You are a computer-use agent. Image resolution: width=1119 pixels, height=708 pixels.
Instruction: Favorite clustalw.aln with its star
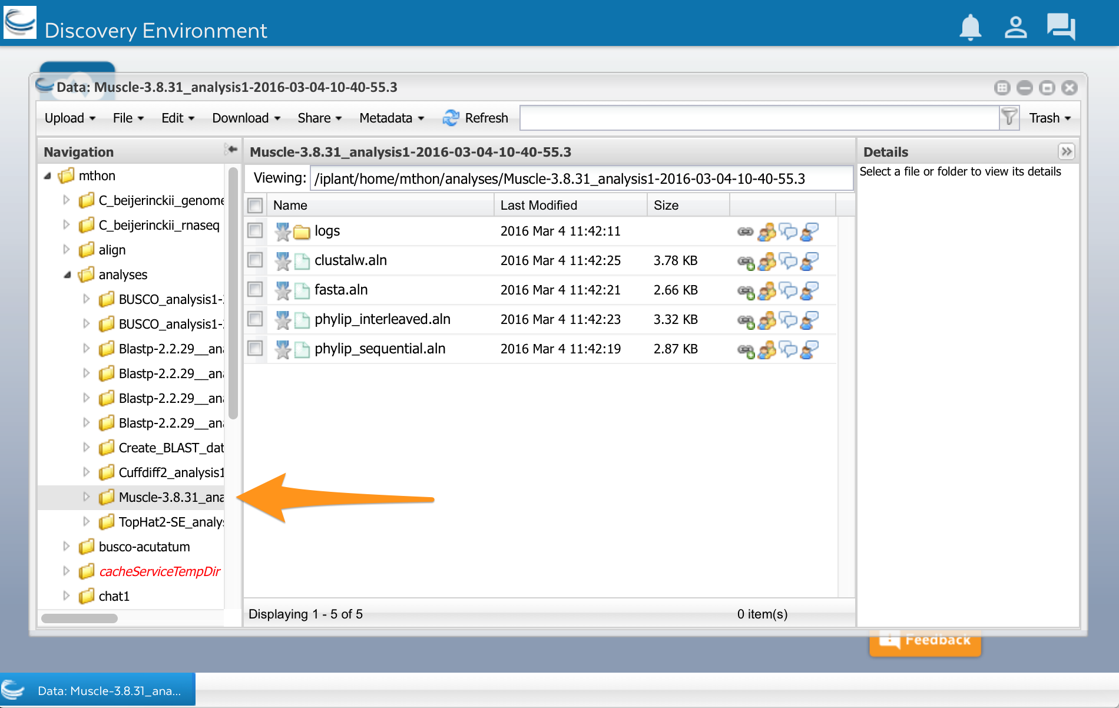coord(283,261)
